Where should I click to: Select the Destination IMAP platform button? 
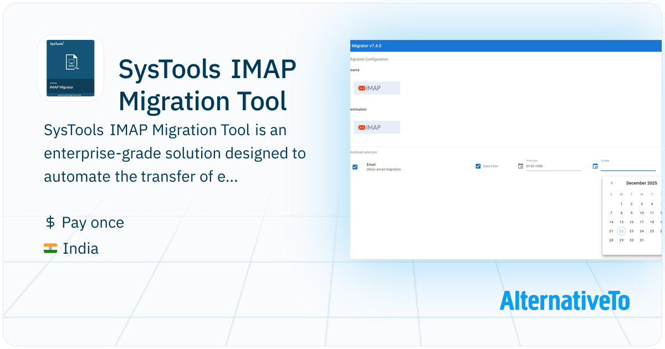(x=377, y=127)
